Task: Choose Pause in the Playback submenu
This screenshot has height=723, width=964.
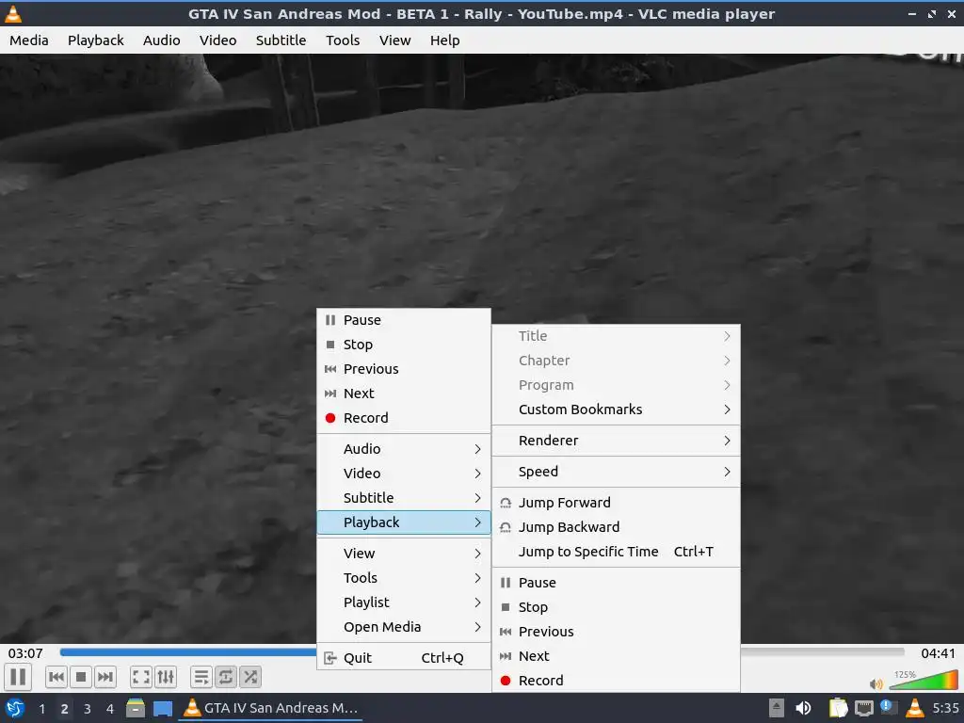Action: [x=616, y=583]
